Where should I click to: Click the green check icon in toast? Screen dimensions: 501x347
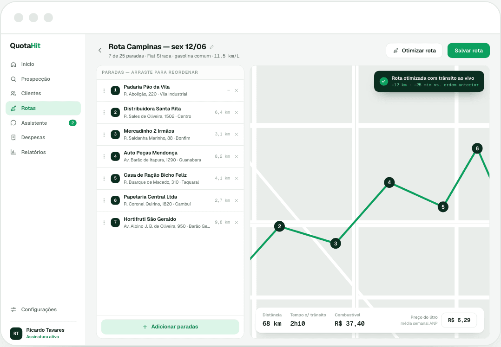click(x=384, y=81)
